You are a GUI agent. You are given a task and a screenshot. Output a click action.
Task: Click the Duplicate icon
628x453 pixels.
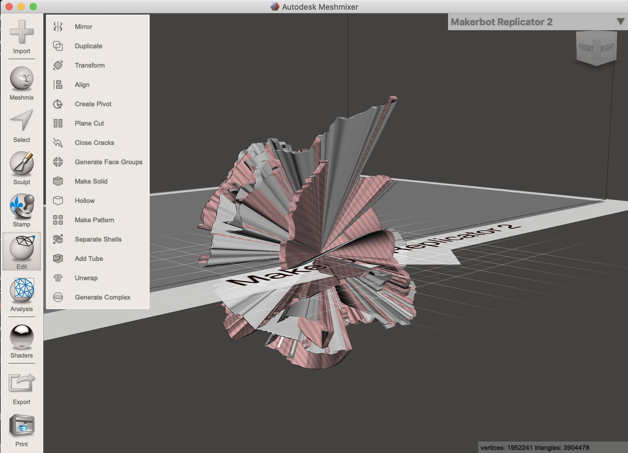tap(58, 46)
